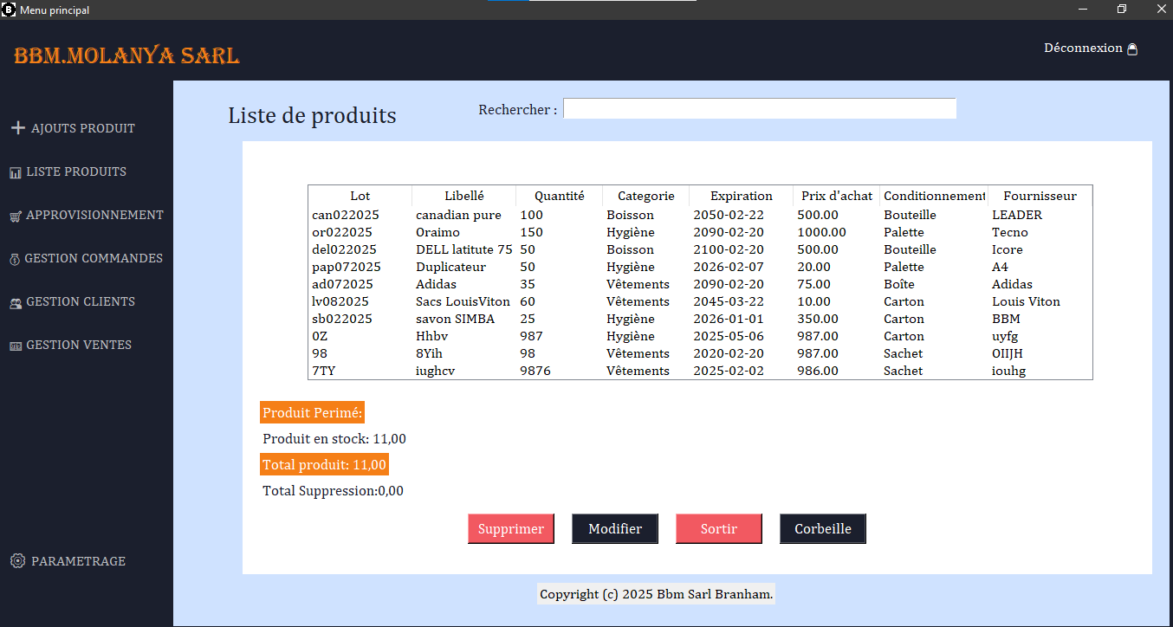Click the padlock icon next to Déconnexion
The image size is (1173, 627).
point(1132,48)
